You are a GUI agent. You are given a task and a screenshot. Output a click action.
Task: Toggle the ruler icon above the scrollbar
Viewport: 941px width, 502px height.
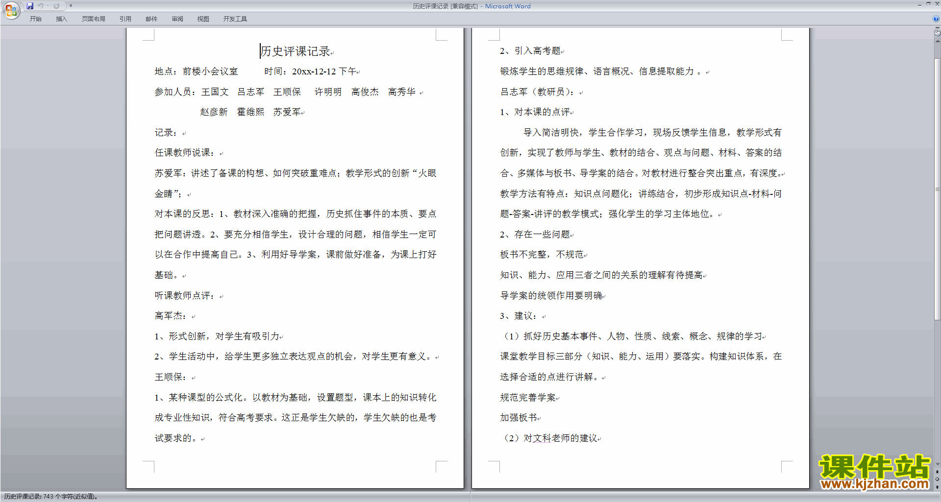(937, 33)
